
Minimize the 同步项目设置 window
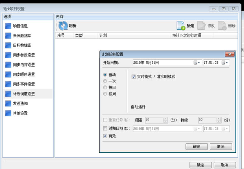click(x=213, y=9)
